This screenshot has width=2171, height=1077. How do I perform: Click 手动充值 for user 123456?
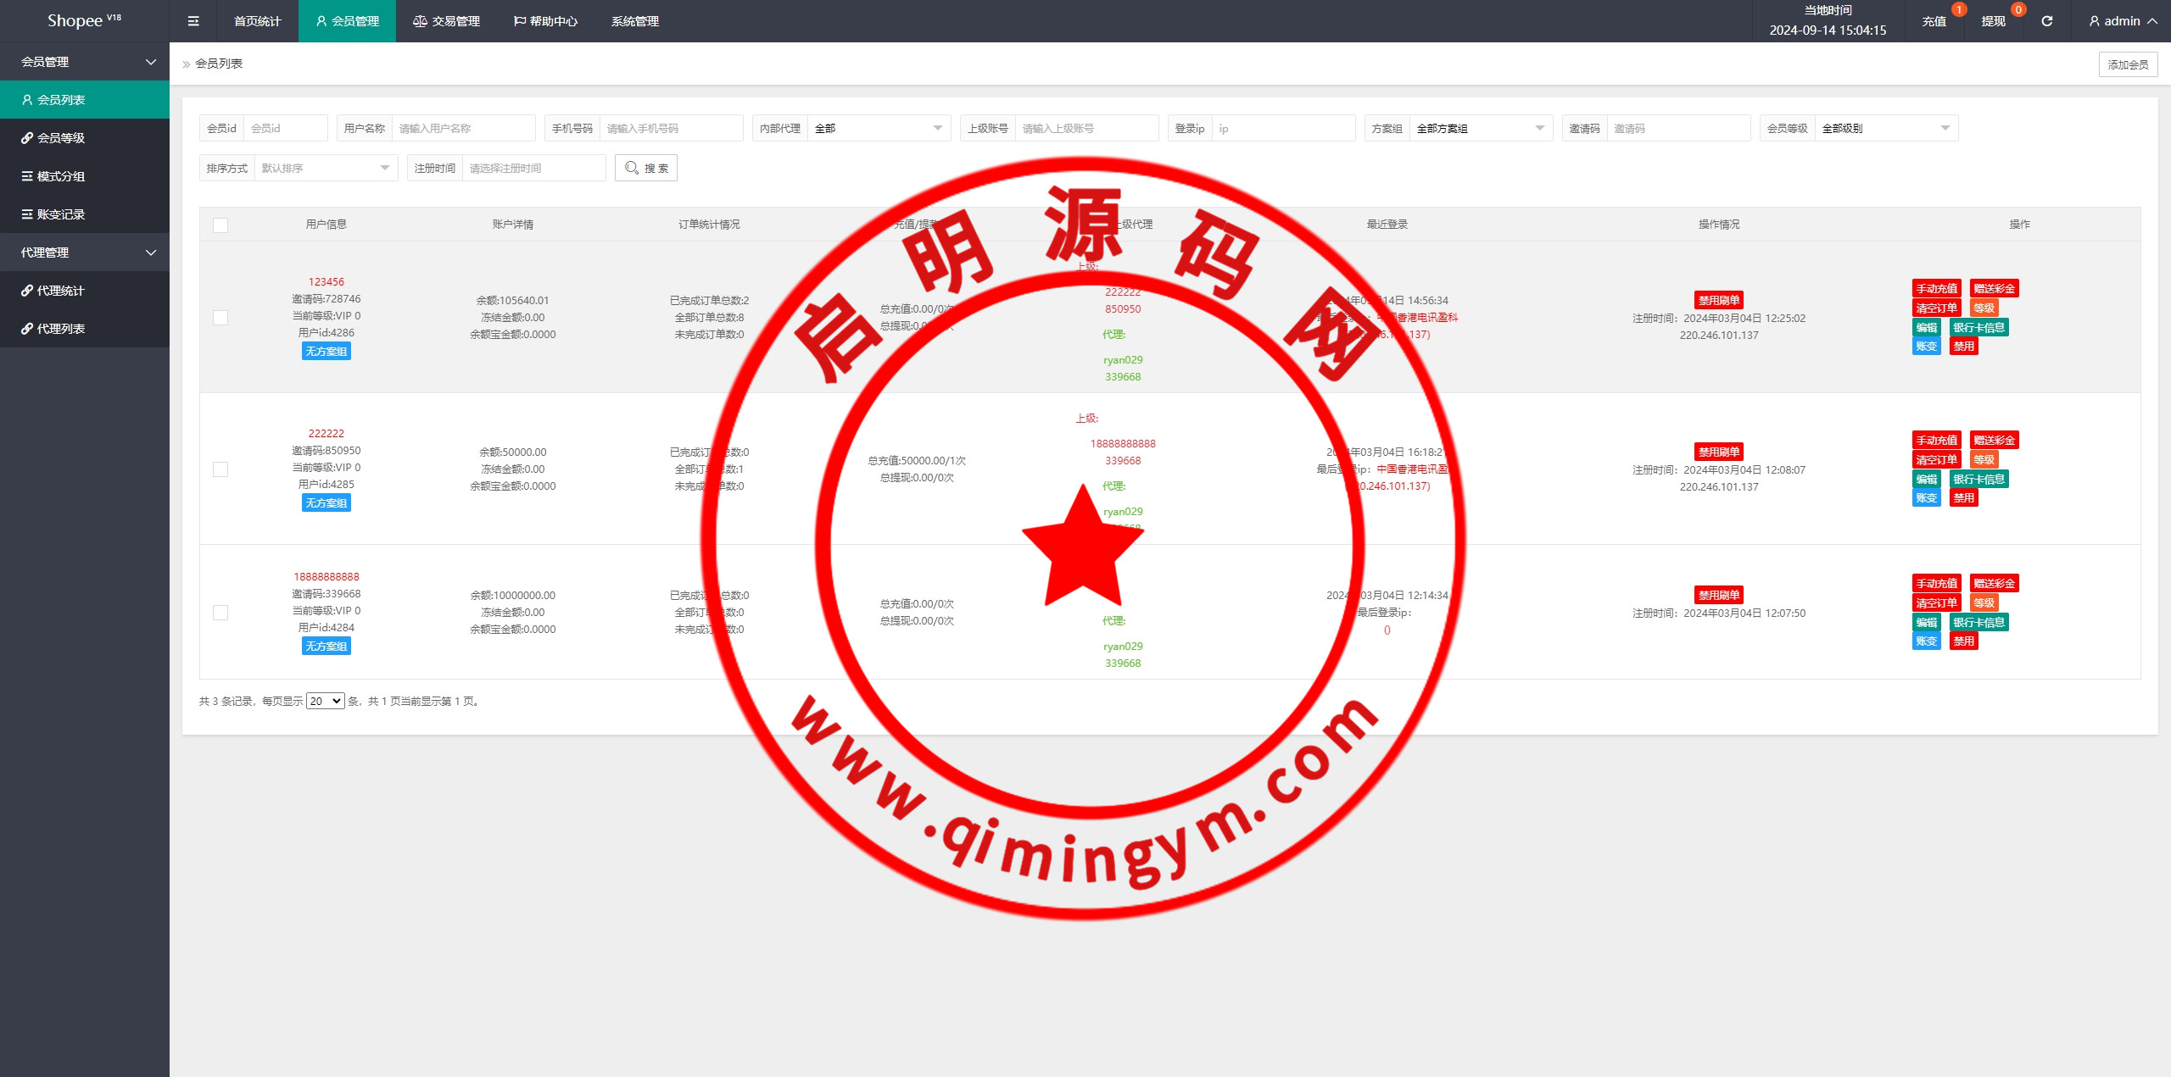coord(1936,289)
